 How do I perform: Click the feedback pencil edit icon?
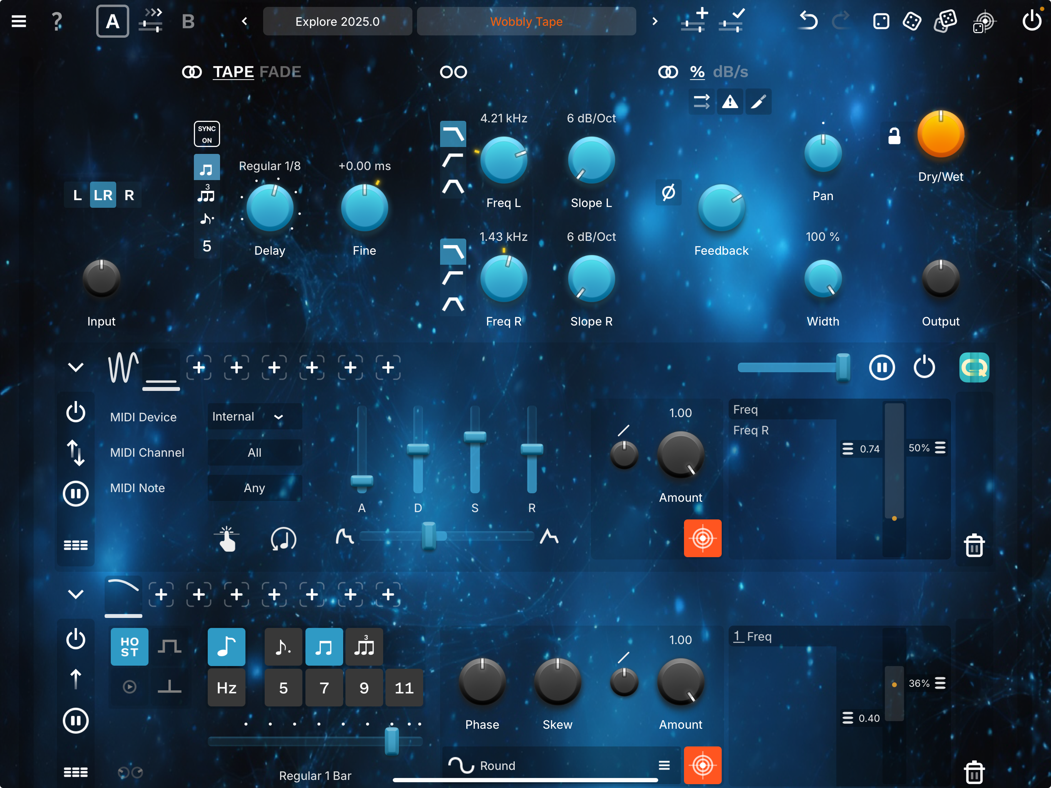(x=758, y=102)
